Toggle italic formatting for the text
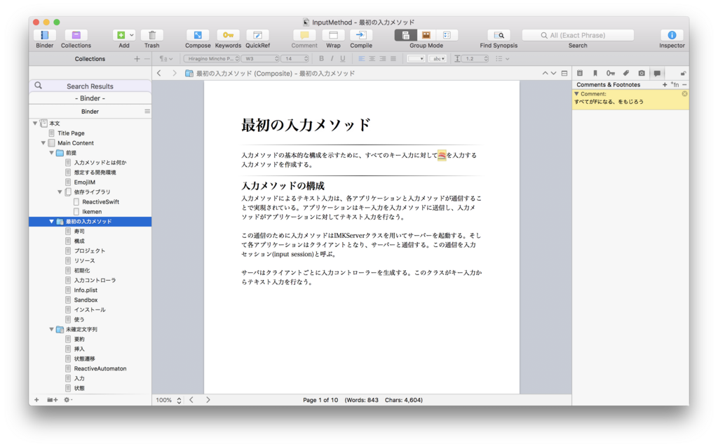The height and width of the screenshot is (447, 718). [332, 58]
